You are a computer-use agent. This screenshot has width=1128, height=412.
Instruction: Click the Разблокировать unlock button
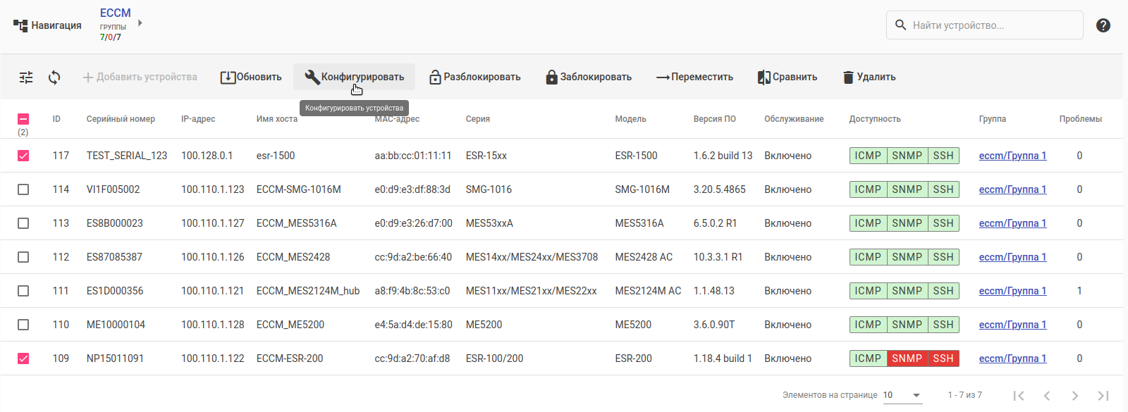[474, 77]
